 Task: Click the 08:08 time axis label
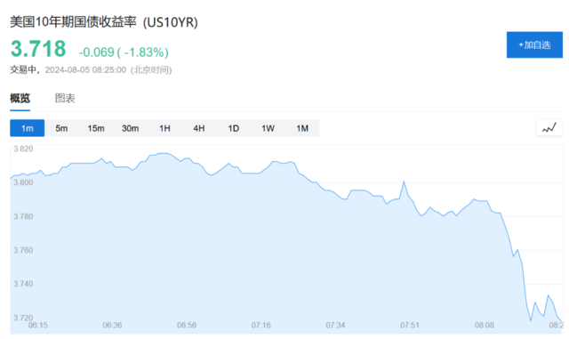[484, 325]
